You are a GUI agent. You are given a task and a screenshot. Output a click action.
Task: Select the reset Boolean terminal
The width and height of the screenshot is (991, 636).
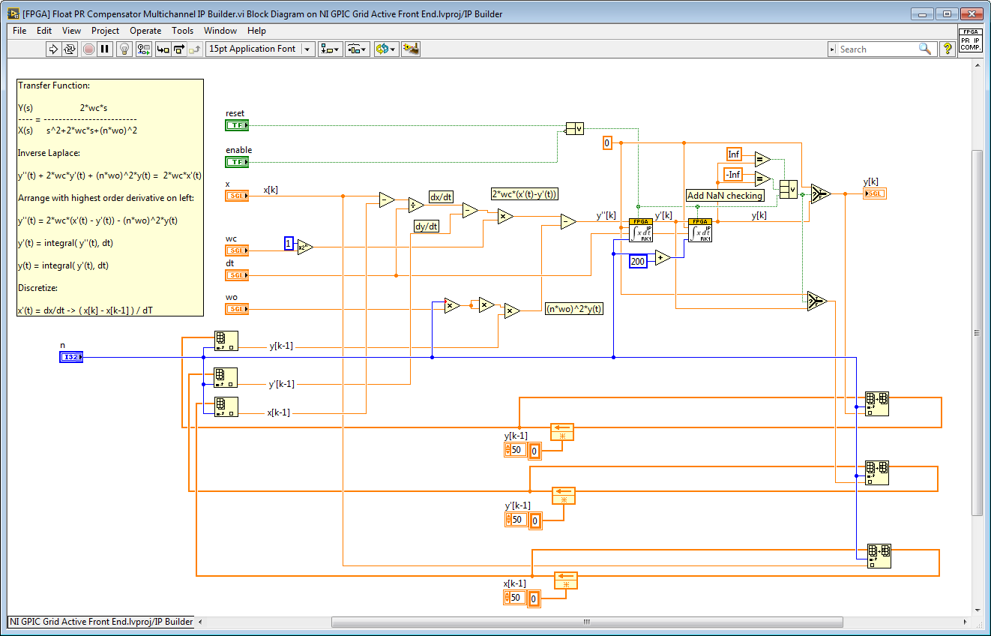pyautogui.click(x=237, y=125)
